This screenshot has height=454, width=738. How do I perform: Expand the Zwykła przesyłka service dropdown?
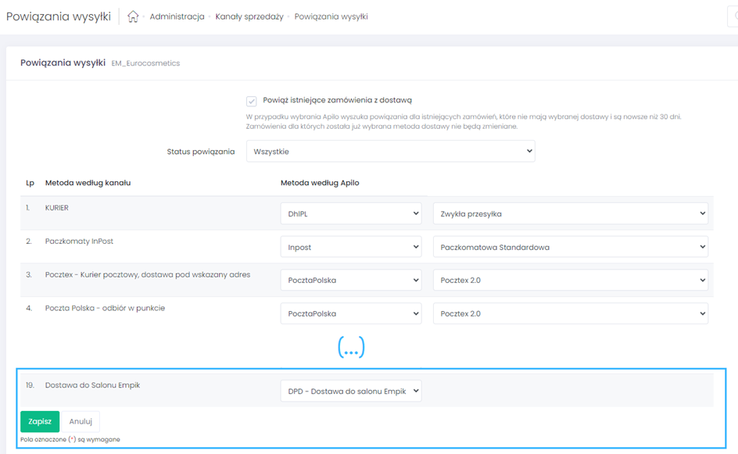570,213
